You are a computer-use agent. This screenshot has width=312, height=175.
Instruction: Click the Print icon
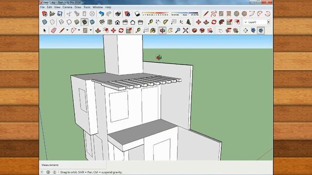pos(118,14)
